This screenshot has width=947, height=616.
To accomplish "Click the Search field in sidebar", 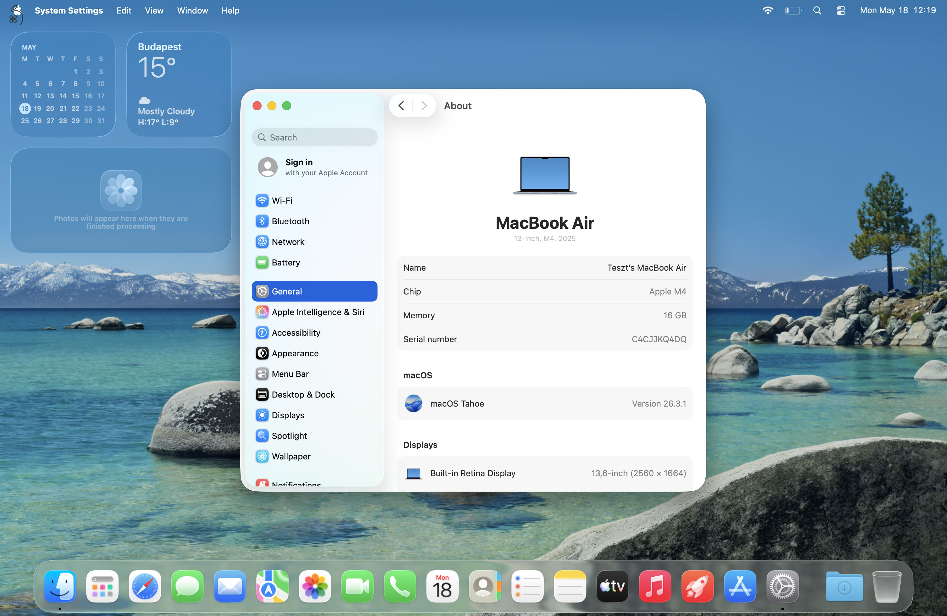I will pos(314,137).
